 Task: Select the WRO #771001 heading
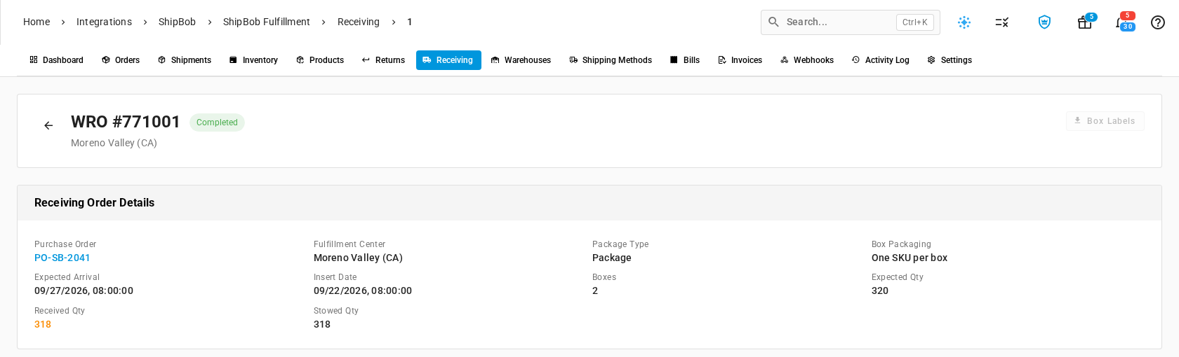(x=126, y=122)
